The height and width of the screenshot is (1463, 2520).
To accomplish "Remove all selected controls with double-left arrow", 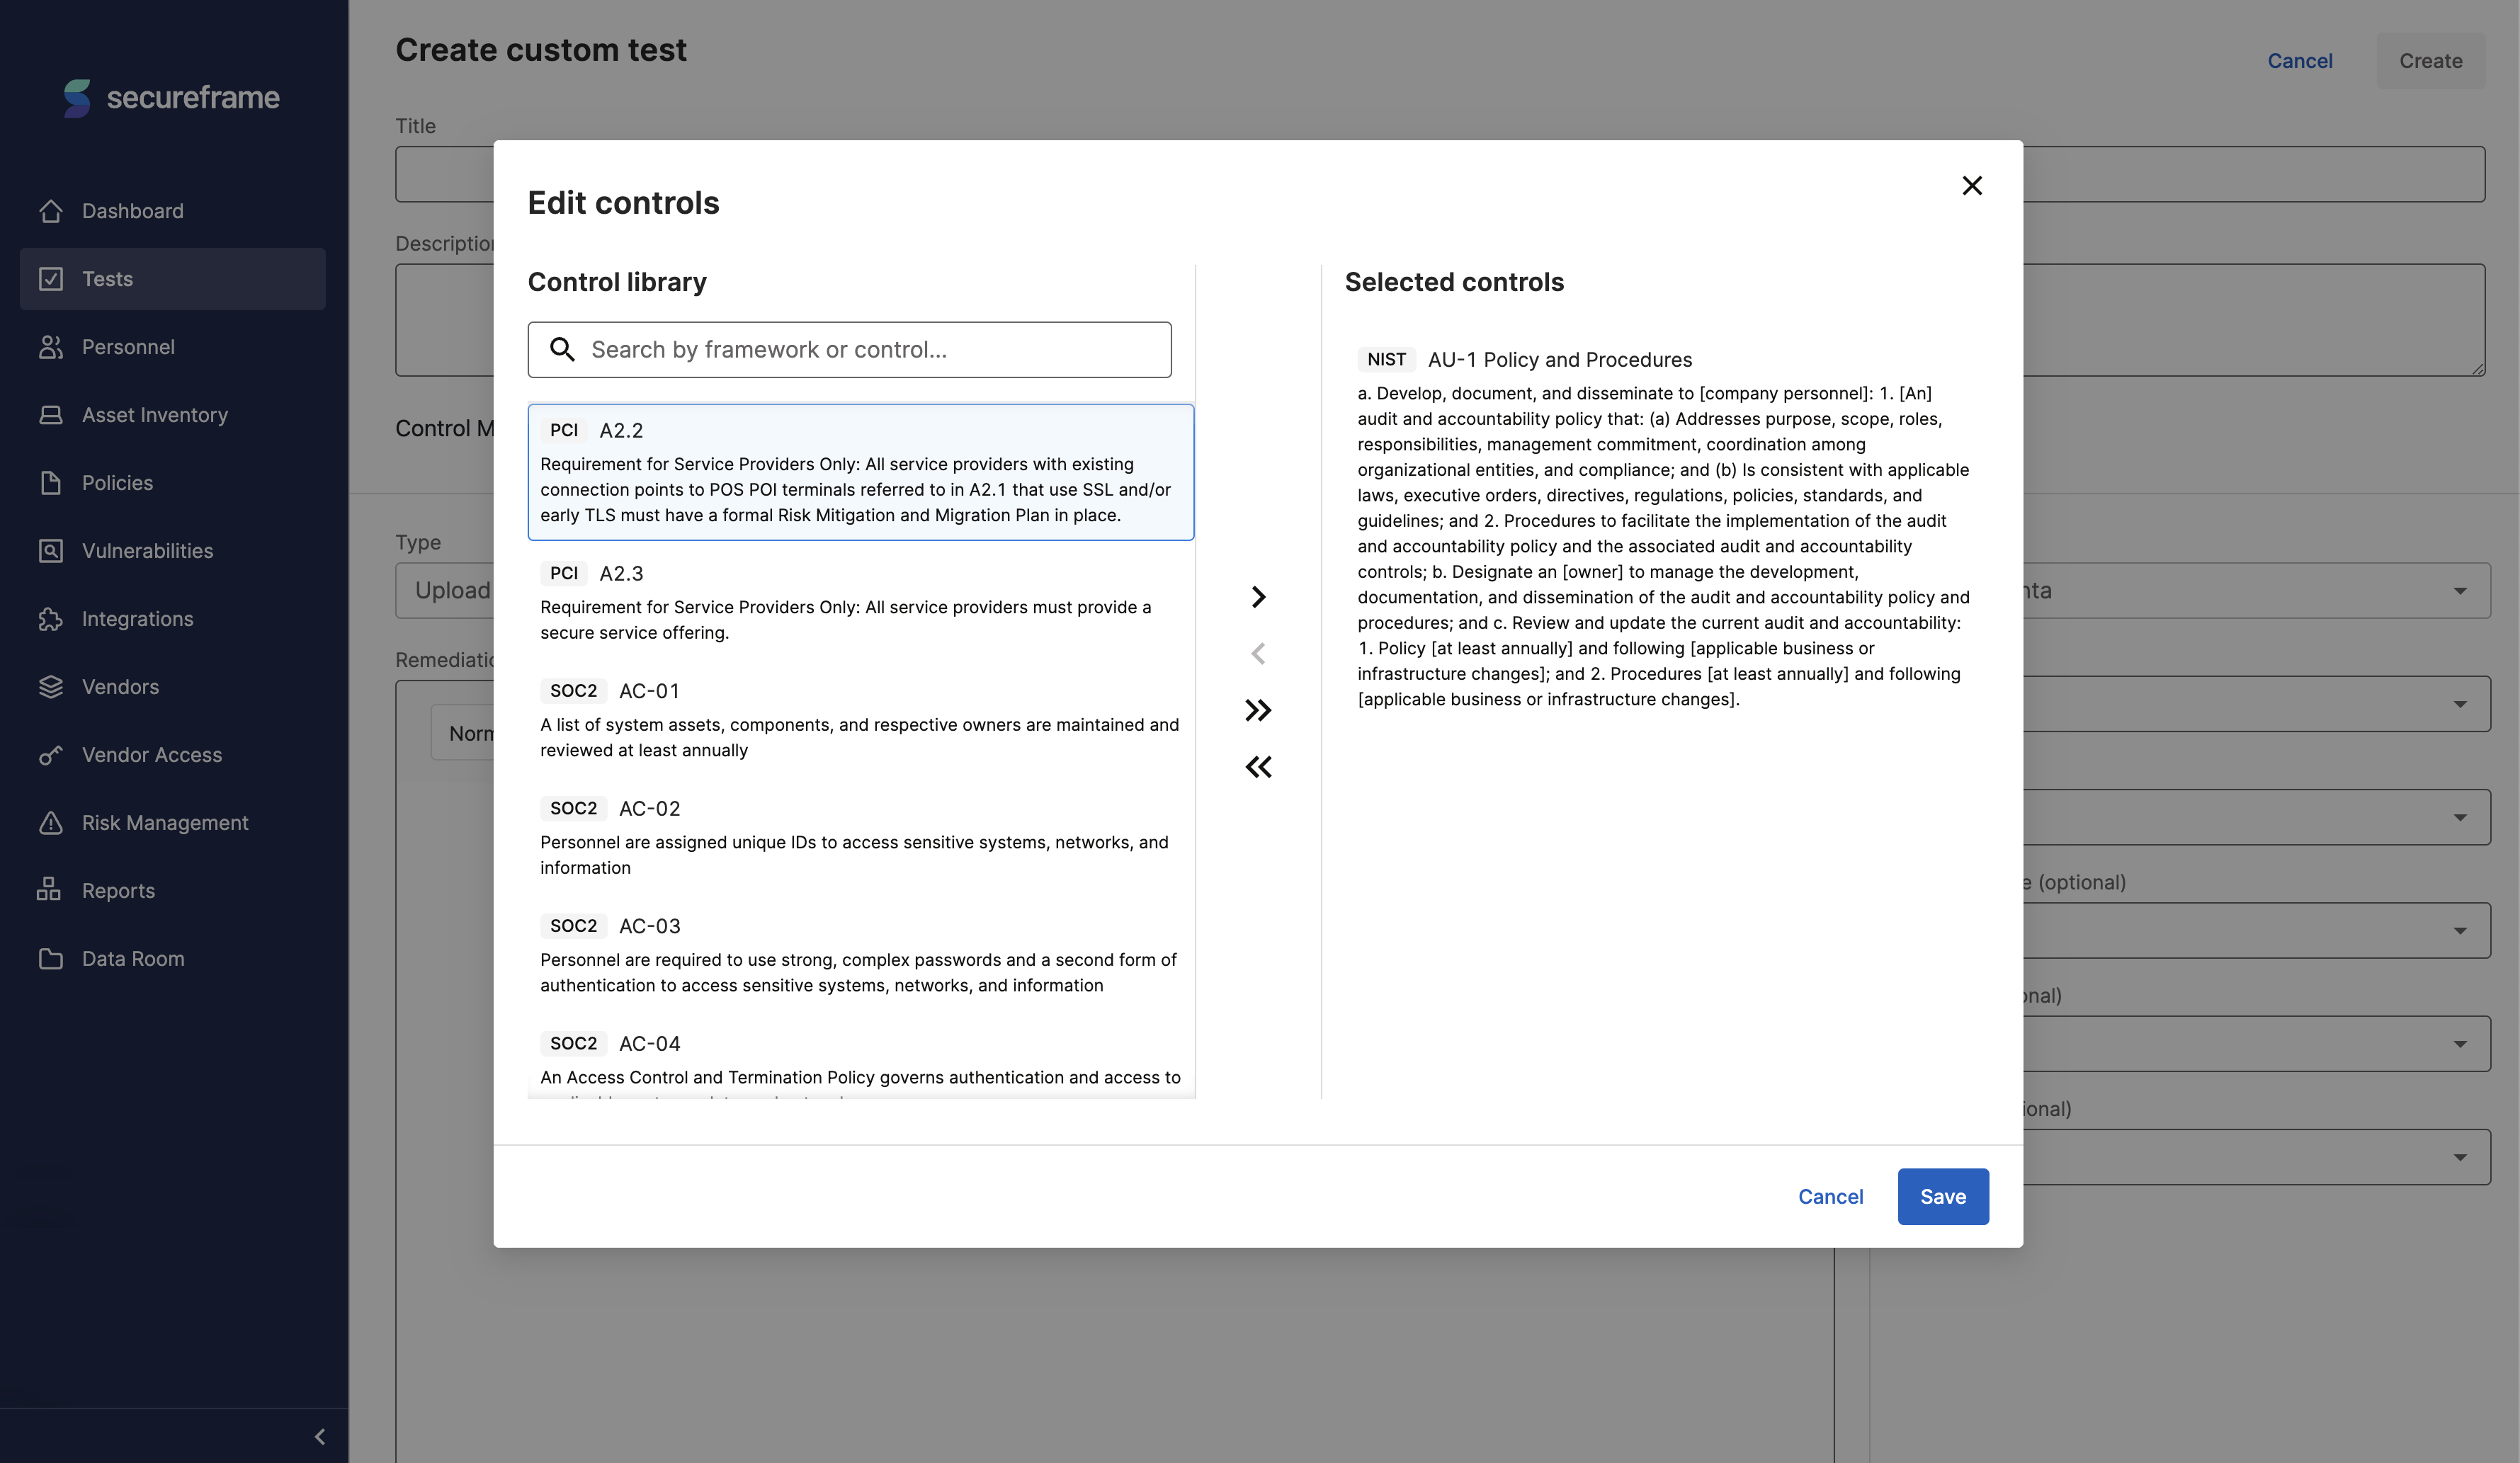I will pyautogui.click(x=1258, y=767).
